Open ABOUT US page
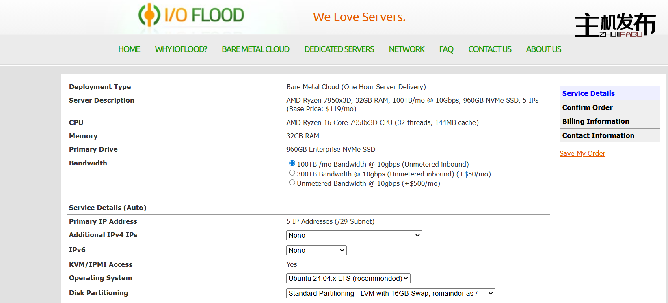668x303 pixels. [543, 49]
